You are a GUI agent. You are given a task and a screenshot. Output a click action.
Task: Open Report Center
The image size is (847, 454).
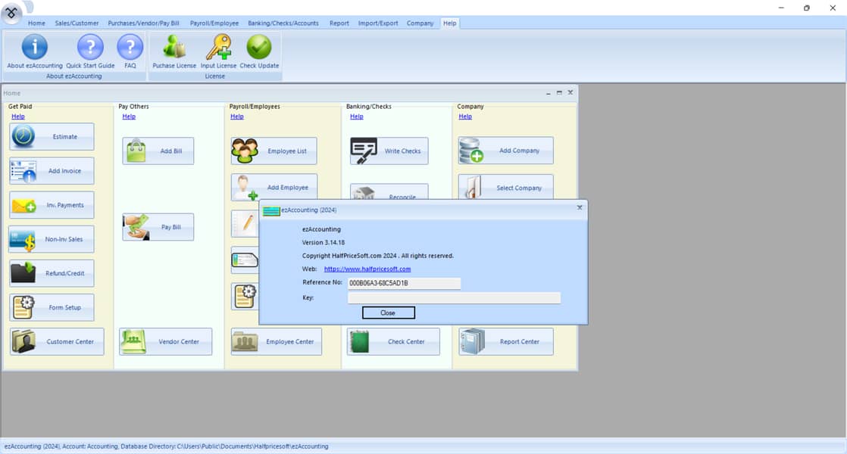point(506,341)
